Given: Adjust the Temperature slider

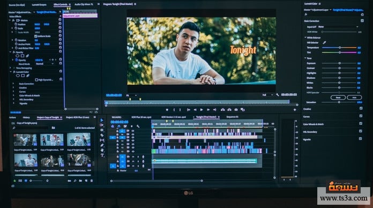Looking at the screenshot, I should click(x=339, y=48).
